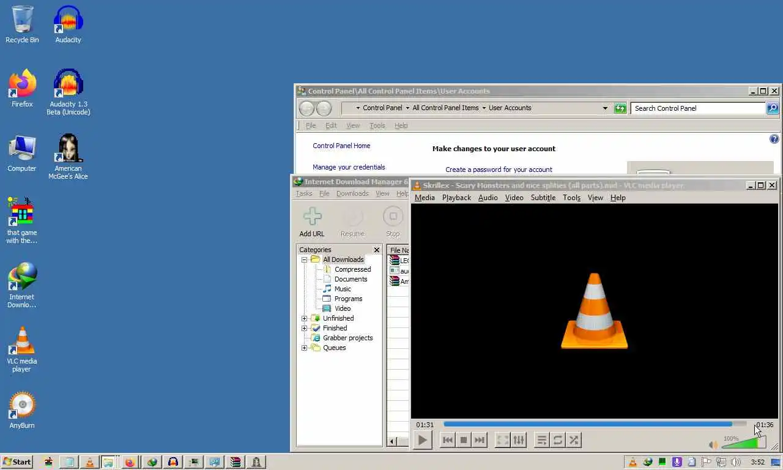This screenshot has width=783, height=470.
Task: Click the green address bar refresh button
Action: point(620,108)
